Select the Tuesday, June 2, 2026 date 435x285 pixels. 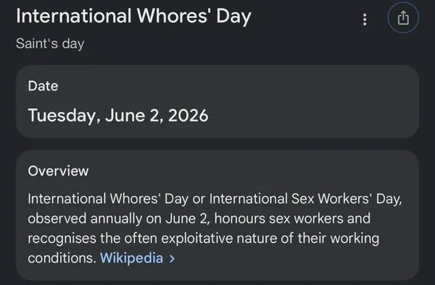click(118, 115)
